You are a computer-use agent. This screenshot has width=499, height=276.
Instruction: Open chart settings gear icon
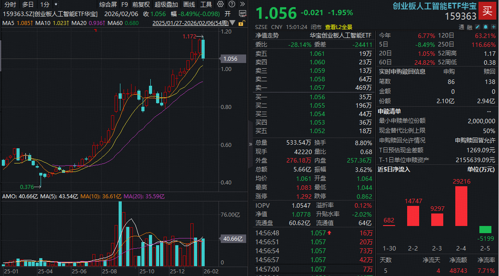[x=219, y=4]
